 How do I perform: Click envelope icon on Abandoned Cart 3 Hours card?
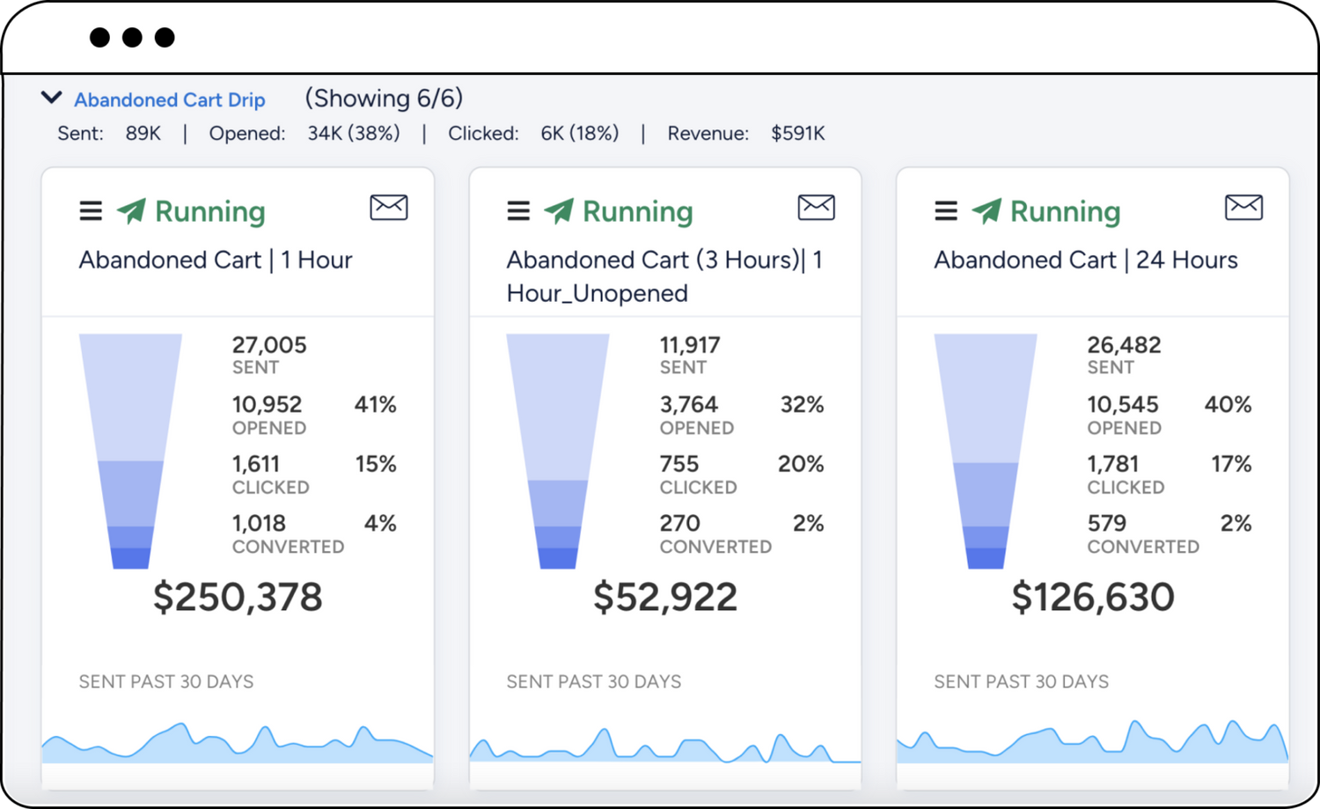(x=816, y=208)
